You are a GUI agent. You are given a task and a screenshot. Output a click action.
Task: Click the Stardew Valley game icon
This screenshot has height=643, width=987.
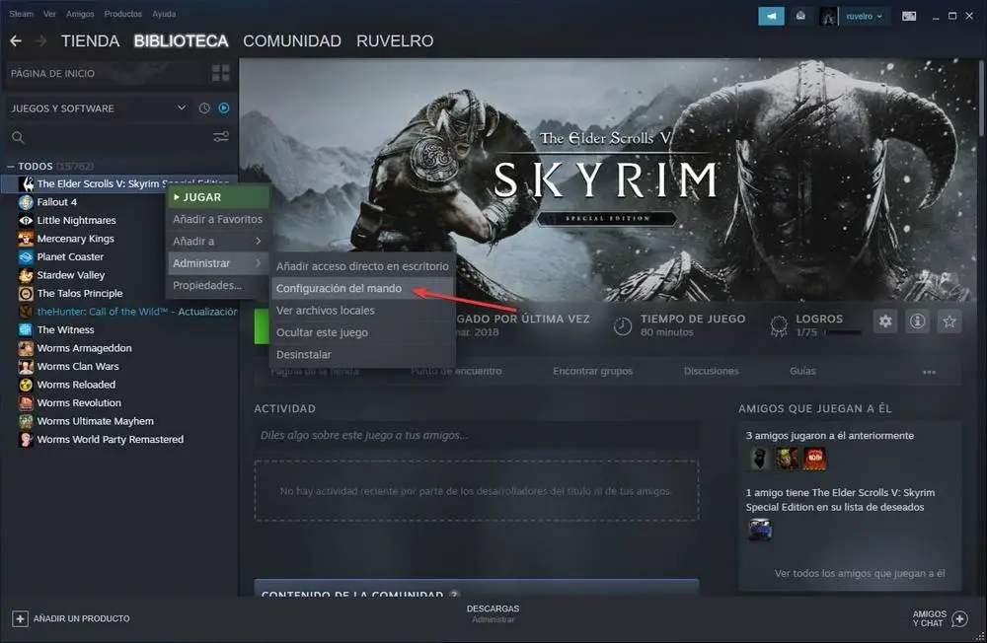pyautogui.click(x=26, y=275)
